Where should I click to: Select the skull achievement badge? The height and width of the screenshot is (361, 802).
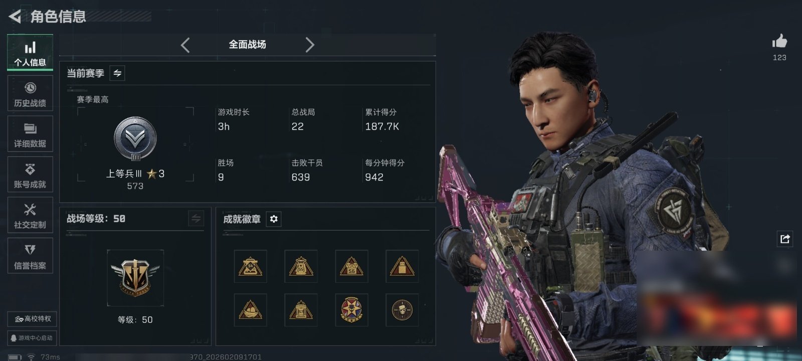402,310
